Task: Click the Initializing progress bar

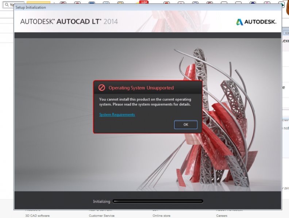Action: tap(158, 201)
